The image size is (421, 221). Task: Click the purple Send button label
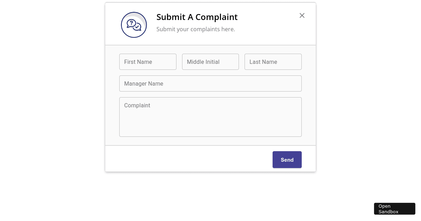click(x=287, y=160)
